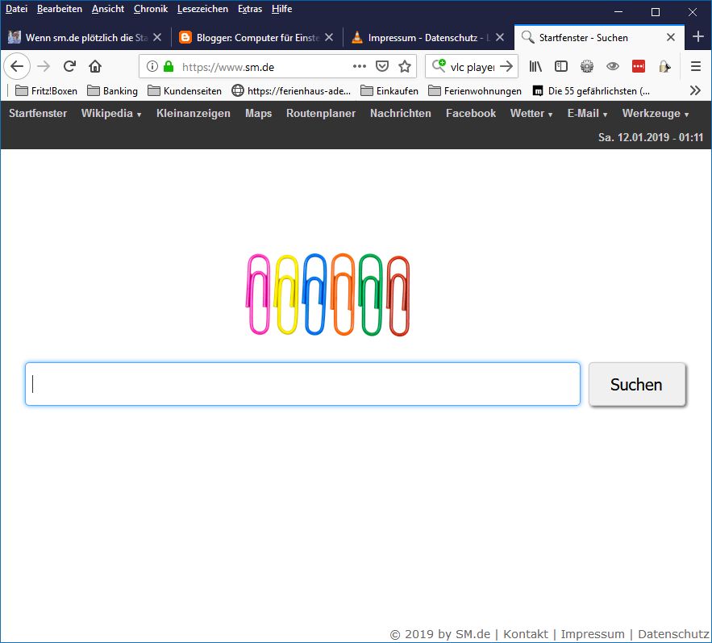
Task: Click the green padlock security icon
Action: [x=169, y=66]
